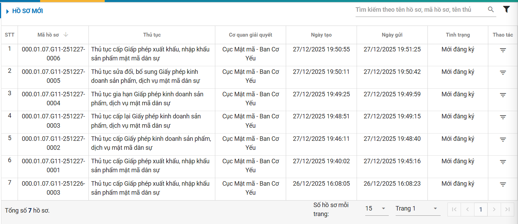Click the search input field
The image size is (518, 224).
click(420, 10)
